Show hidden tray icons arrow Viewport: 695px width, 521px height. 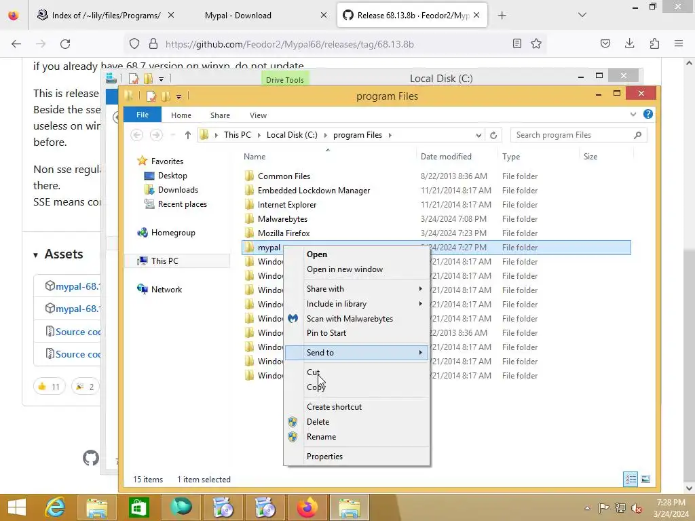587,508
